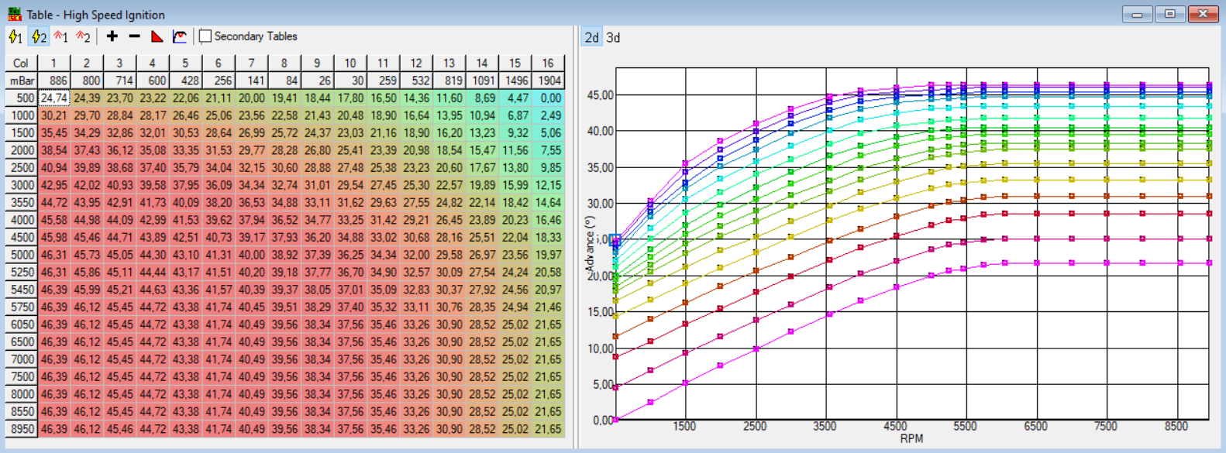Select the 8950 RPM row header
Viewport: 1226px width, 453px height.
21,429
